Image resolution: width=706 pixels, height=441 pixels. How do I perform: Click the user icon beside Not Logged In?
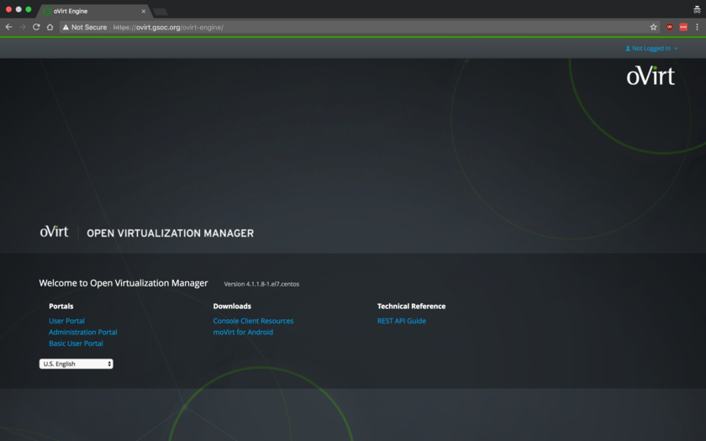(x=628, y=48)
